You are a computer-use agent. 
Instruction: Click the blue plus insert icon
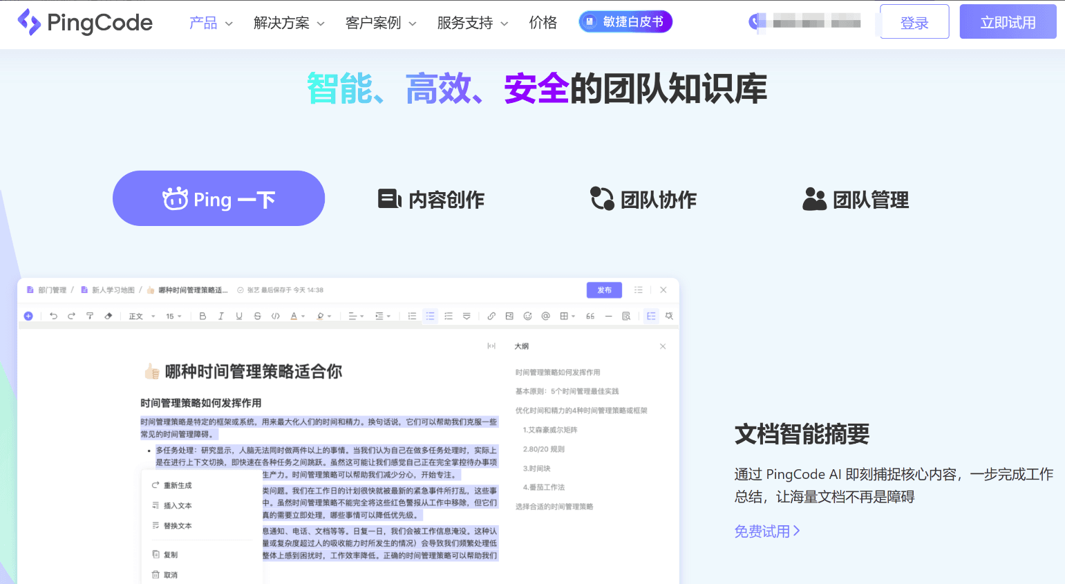pos(28,316)
